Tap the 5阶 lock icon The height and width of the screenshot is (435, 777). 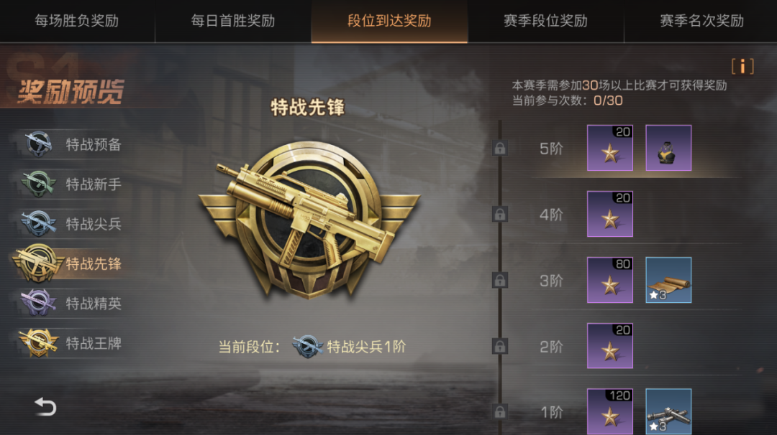point(499,148)
